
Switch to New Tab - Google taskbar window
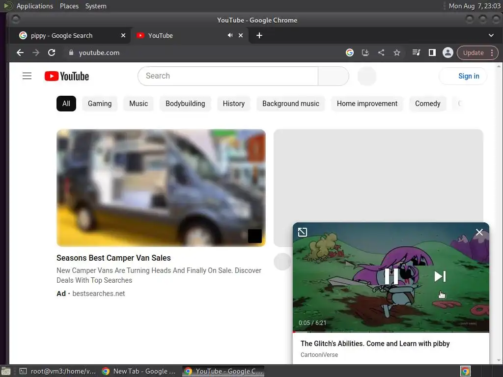[139, 371]
